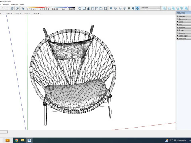Click the Default Tray title bar
Image resolution: width=191 pixels, height=143 pixels.
[x=184, y=13]
